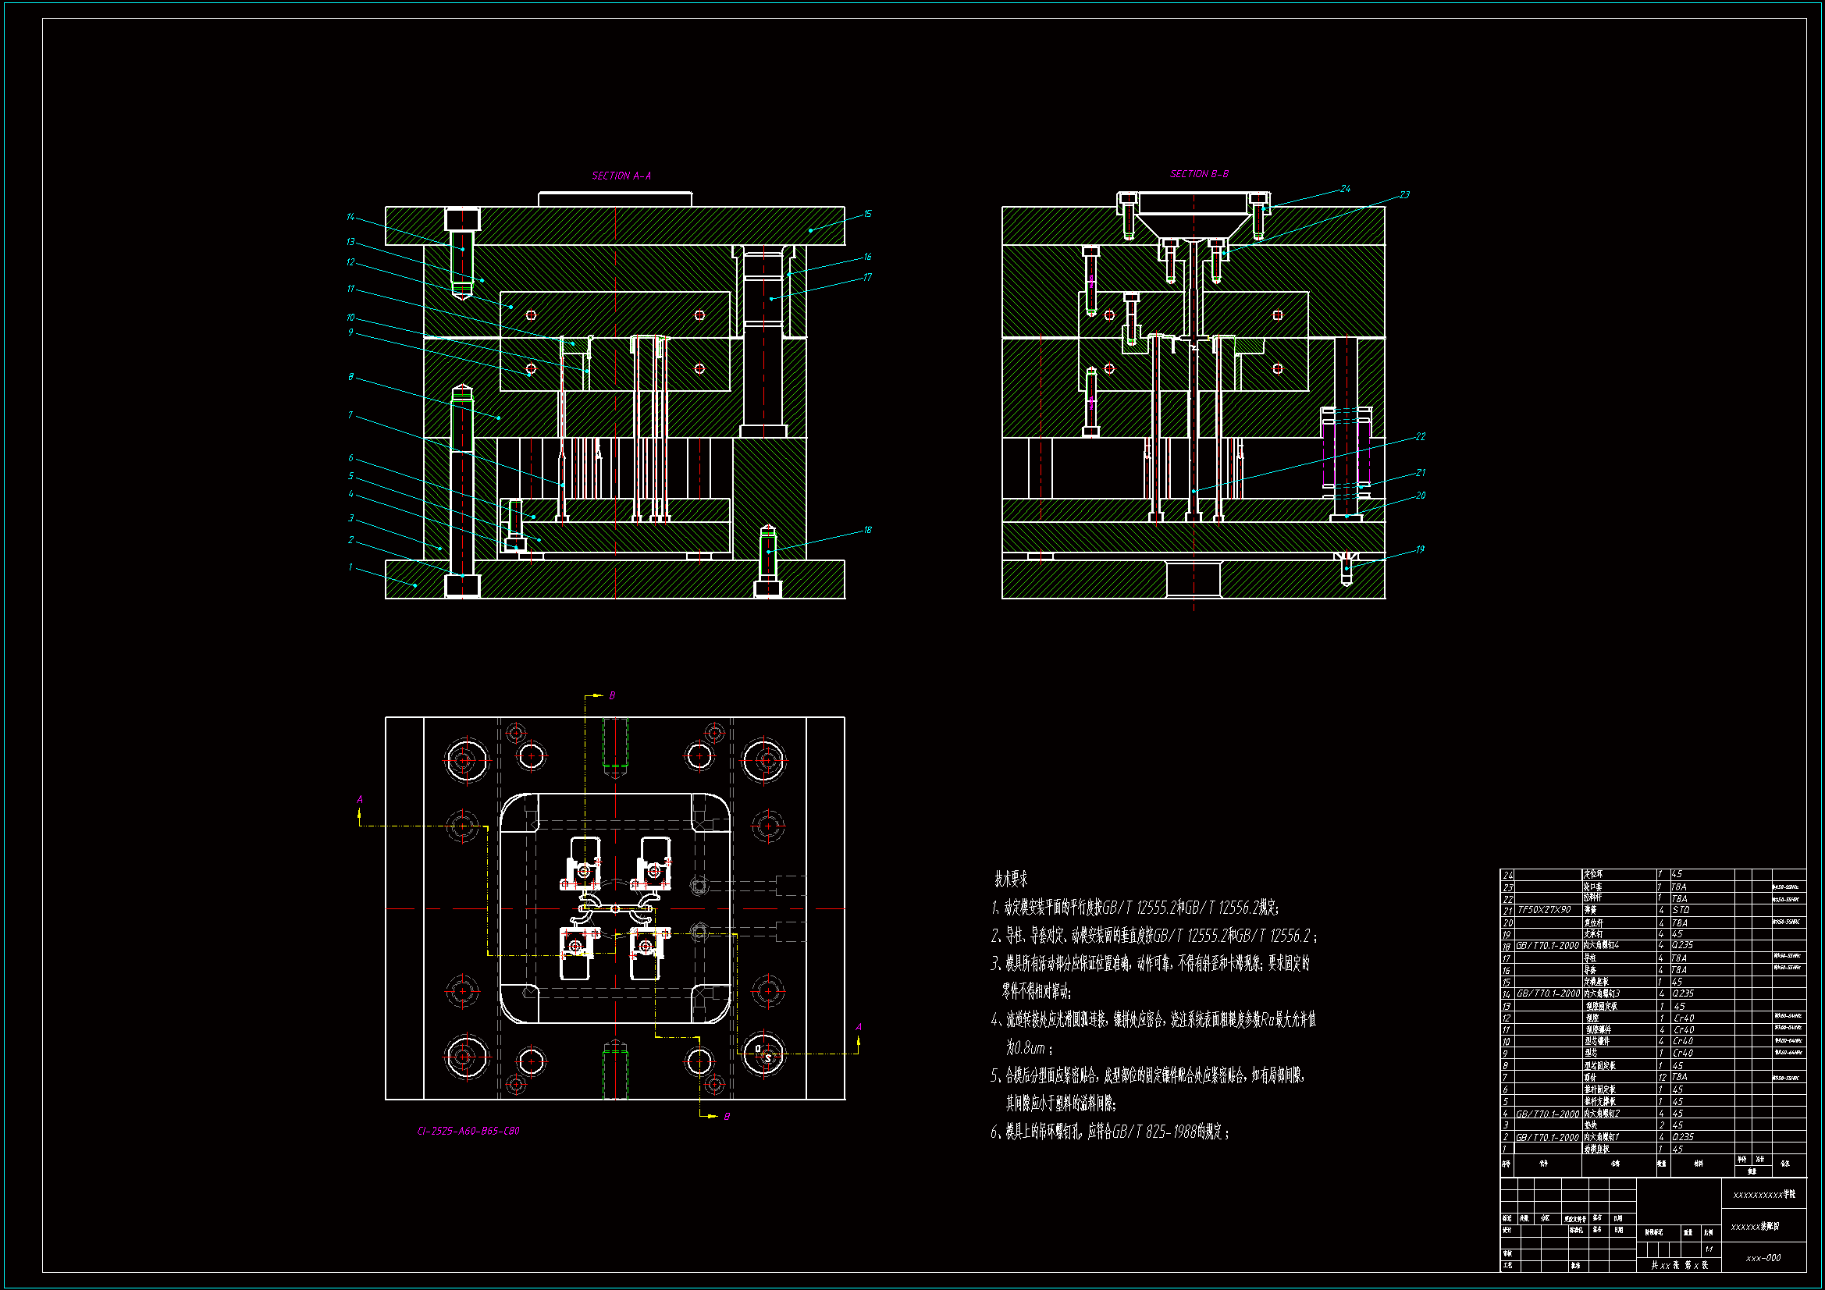Image resolution: width=1825 pixels, height=1290 pixels.
Task: Select the STD material cell in row 21
Action: (1681, 909)
